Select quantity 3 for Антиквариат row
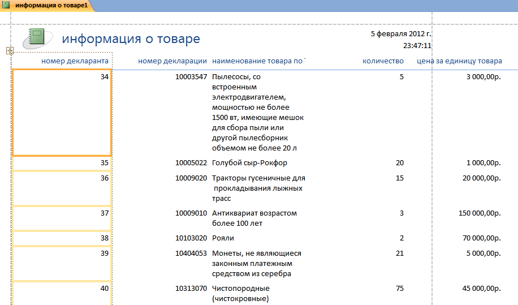The width and height of the screenshot is (518, 305). point(402,213)
